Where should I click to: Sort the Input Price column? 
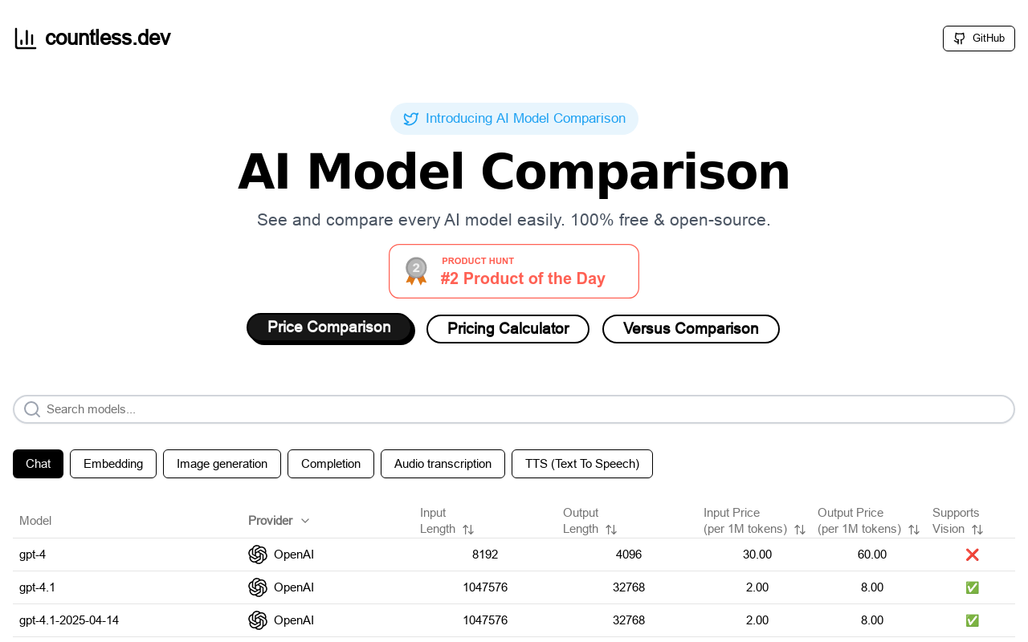click(800, 530)
